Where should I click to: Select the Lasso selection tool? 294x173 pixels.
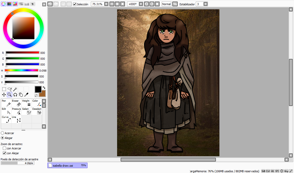[10, 89]
